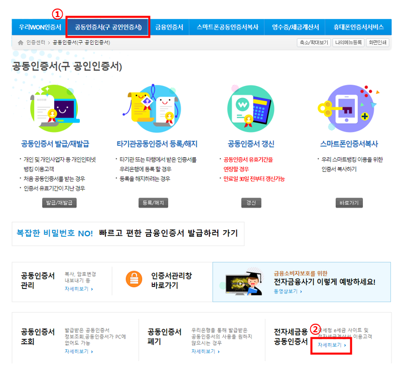Switch to the 금융인증서 tab

coord(169,27)
